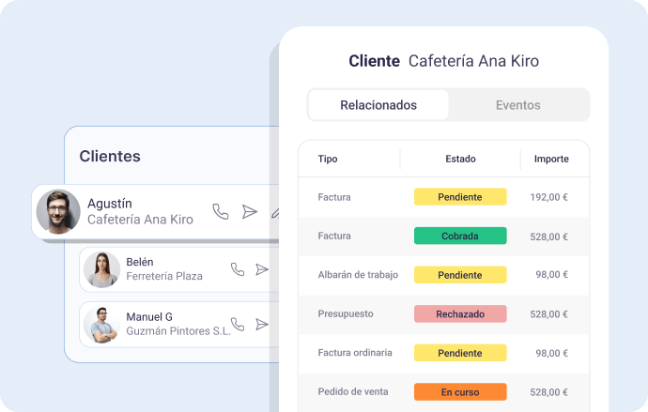648x412 pixels.
Task: Sort by the Tipo column header
Action: click(328, 160)
